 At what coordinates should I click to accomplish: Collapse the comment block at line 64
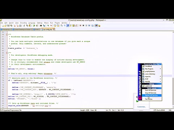(x=7, y=53)
